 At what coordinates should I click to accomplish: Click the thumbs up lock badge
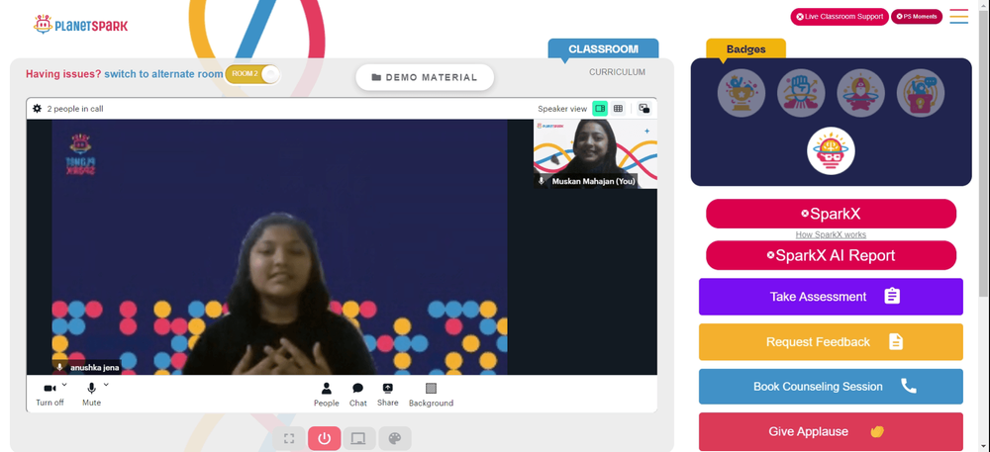tap(921, 93)
